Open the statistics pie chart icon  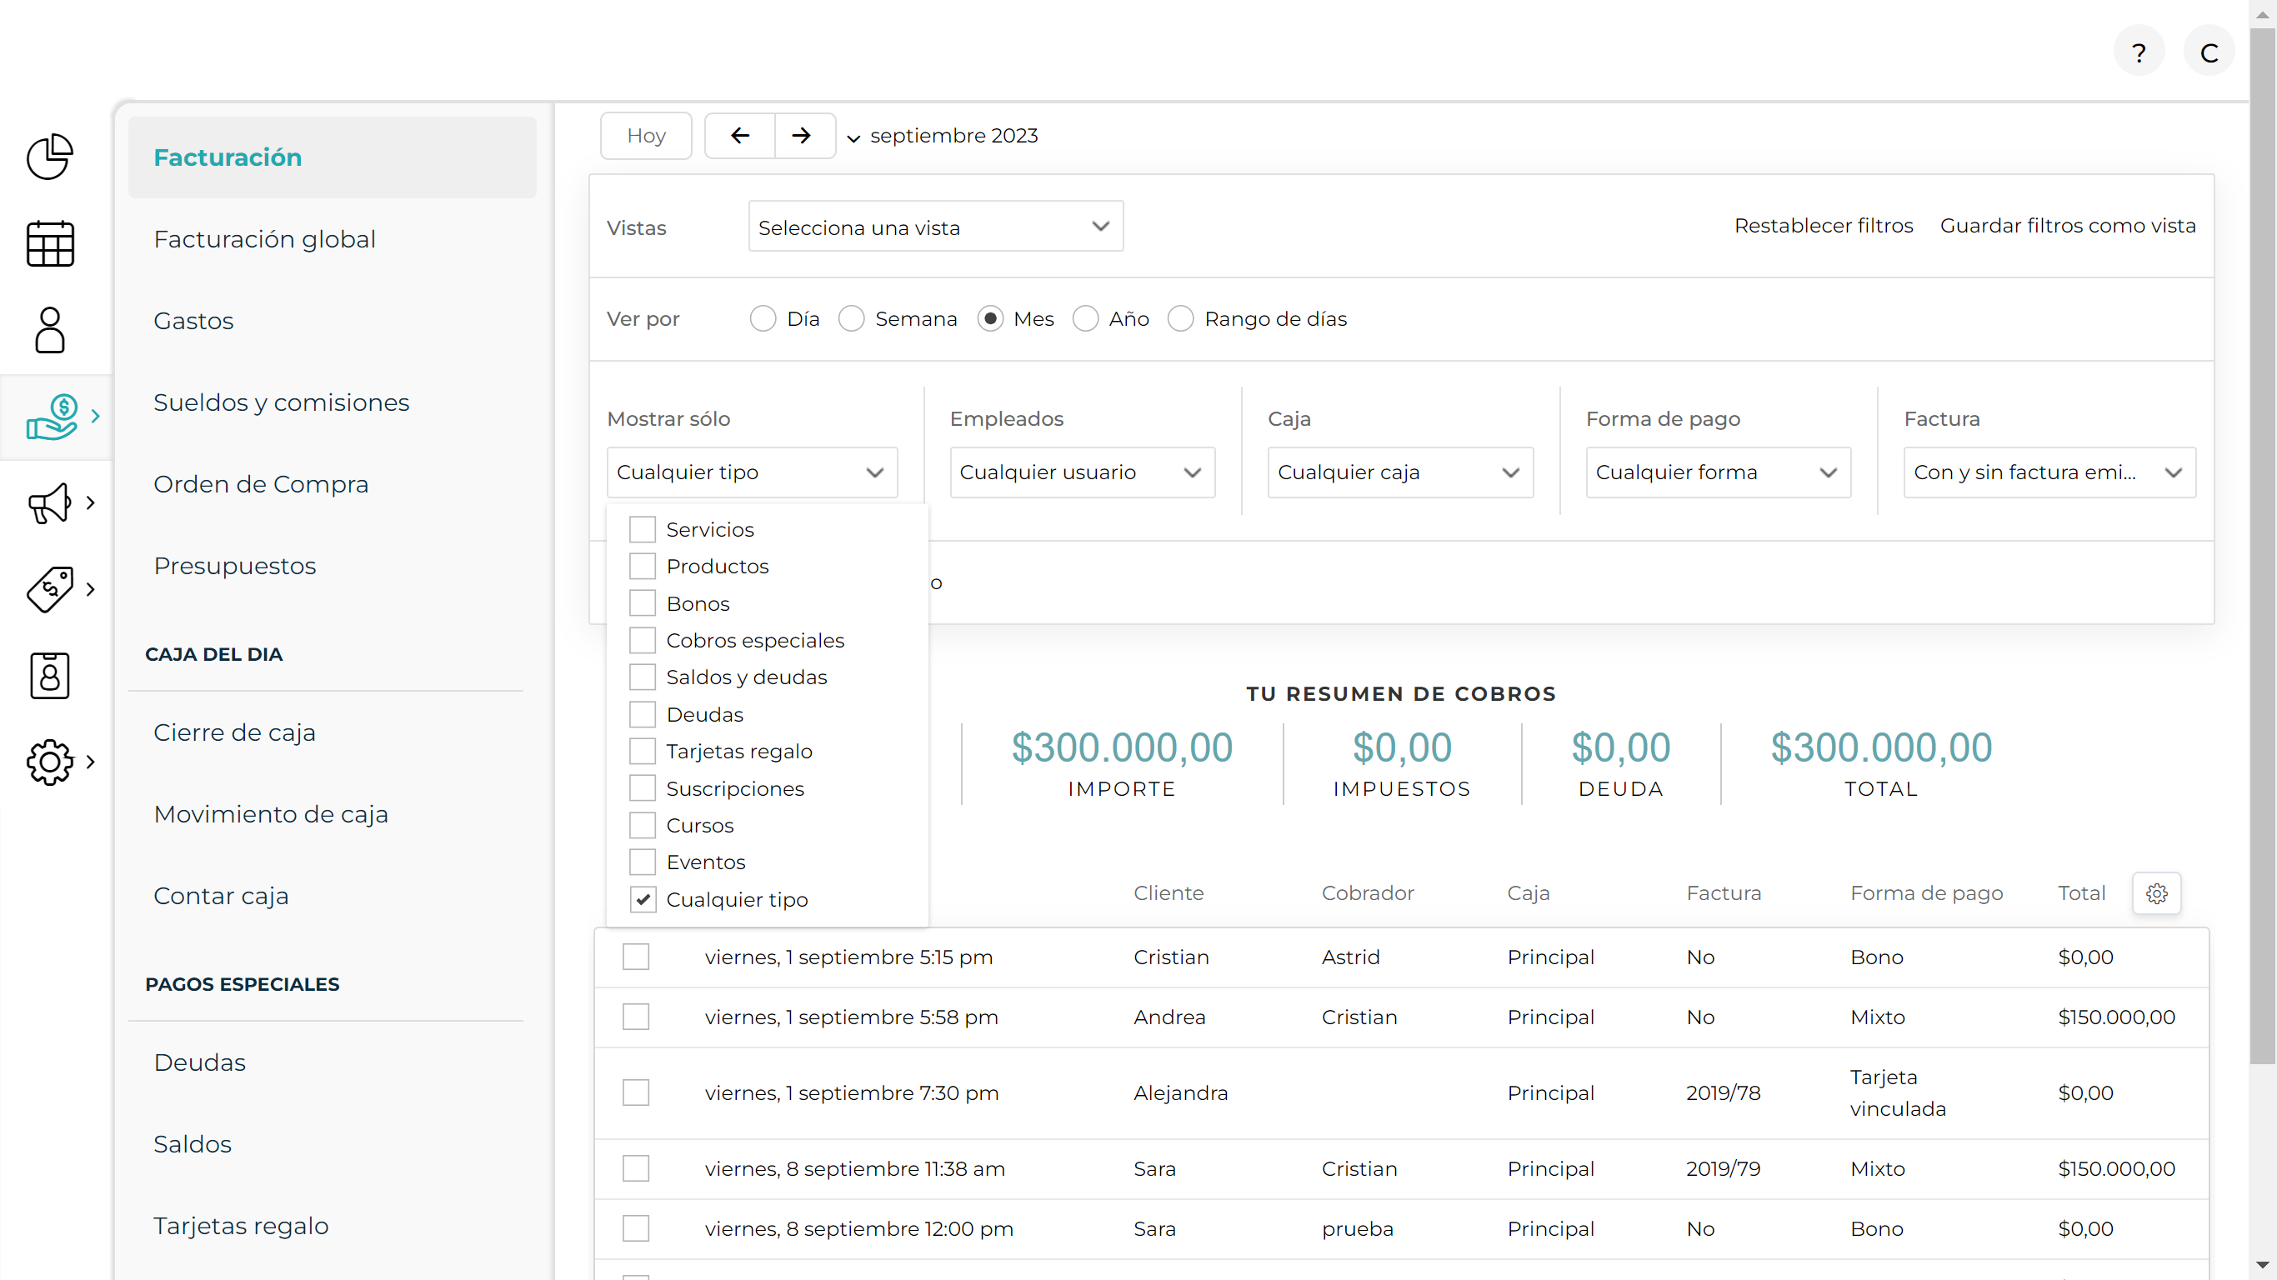49,157
